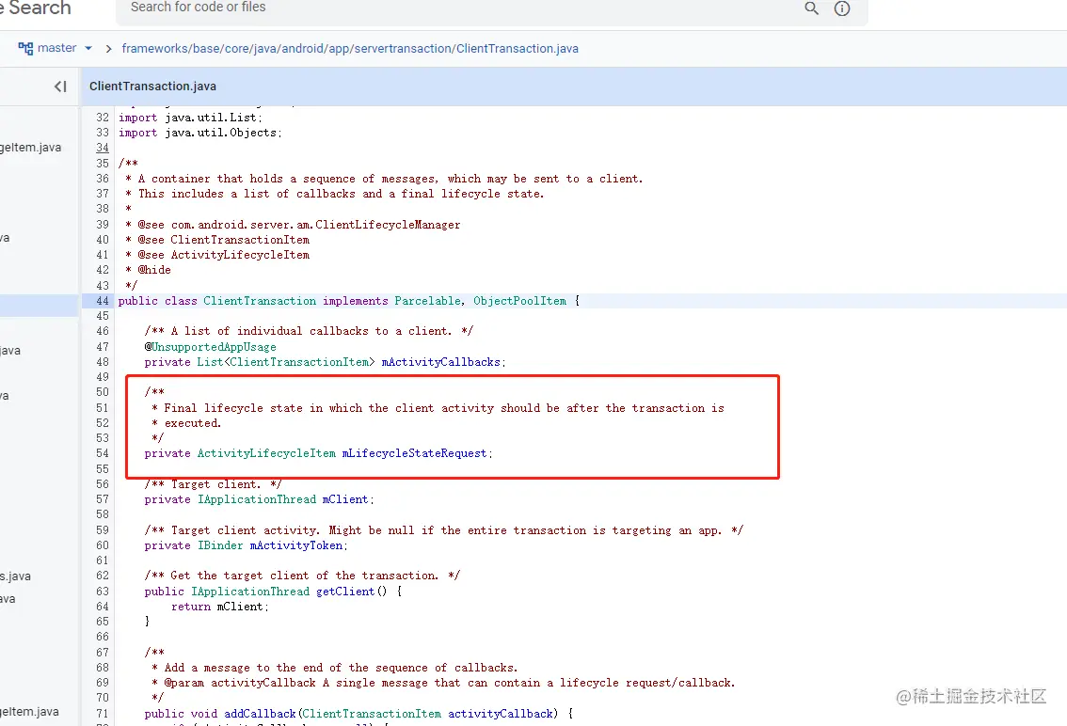Click the ClientTransaction class name

tap(260, 301)
